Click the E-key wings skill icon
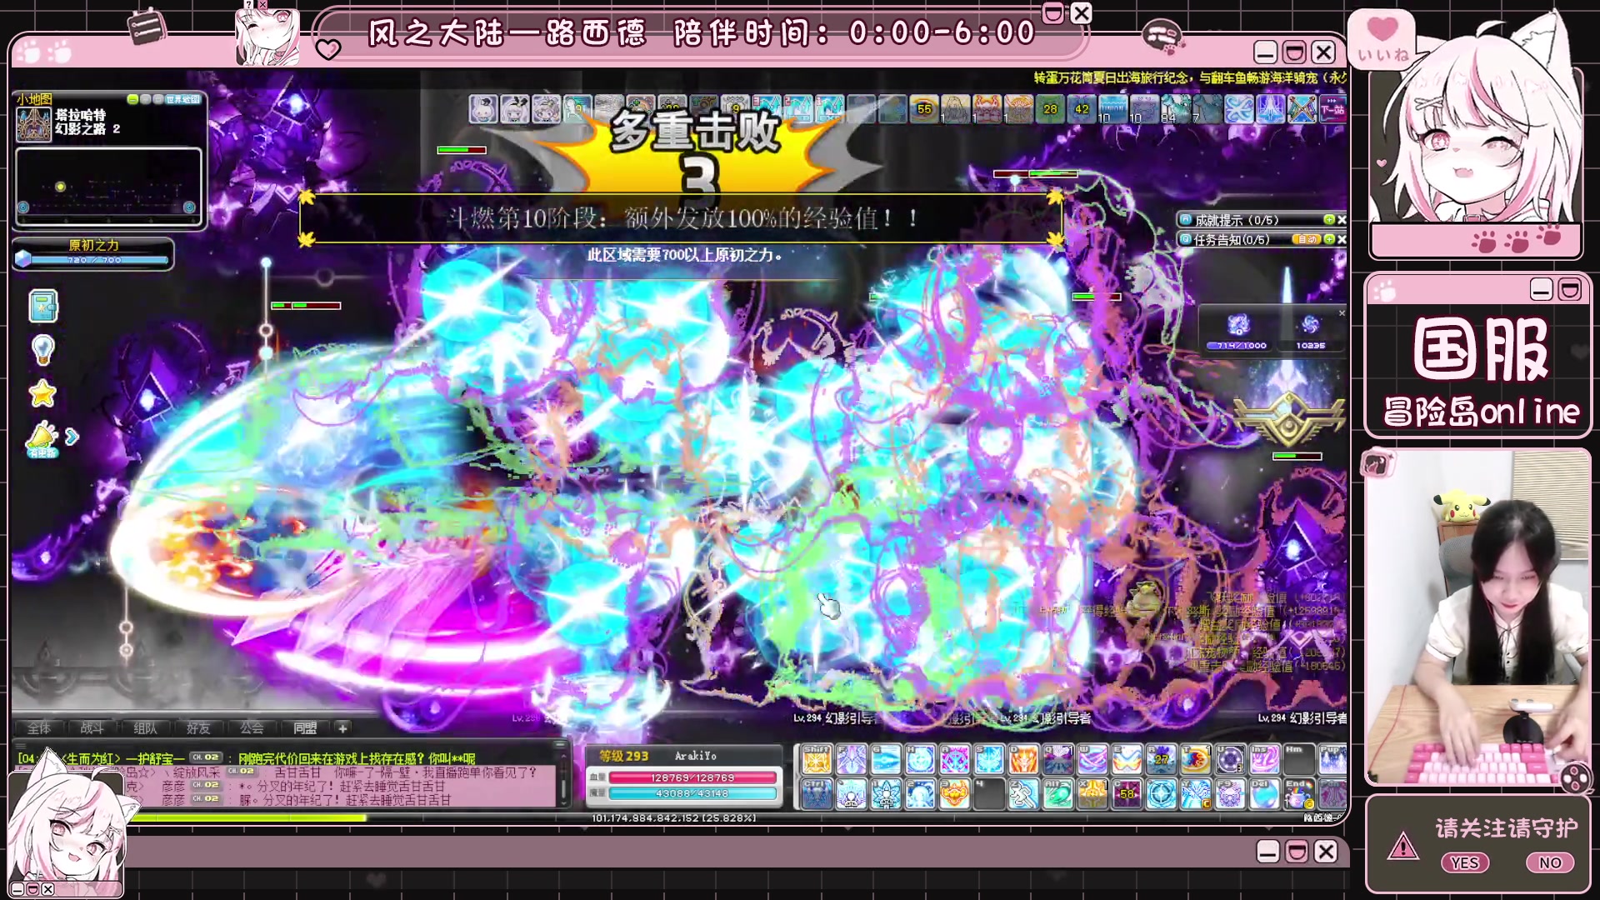The image size is (1600, 900). point(1127,759)
